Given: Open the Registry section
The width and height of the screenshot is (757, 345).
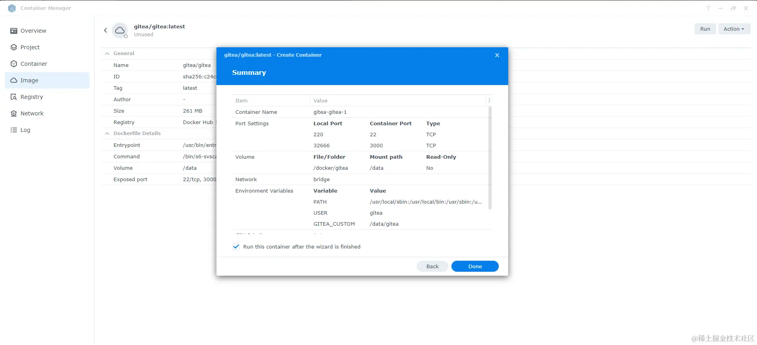Looking at the screenshot, I should pos(47,97).
